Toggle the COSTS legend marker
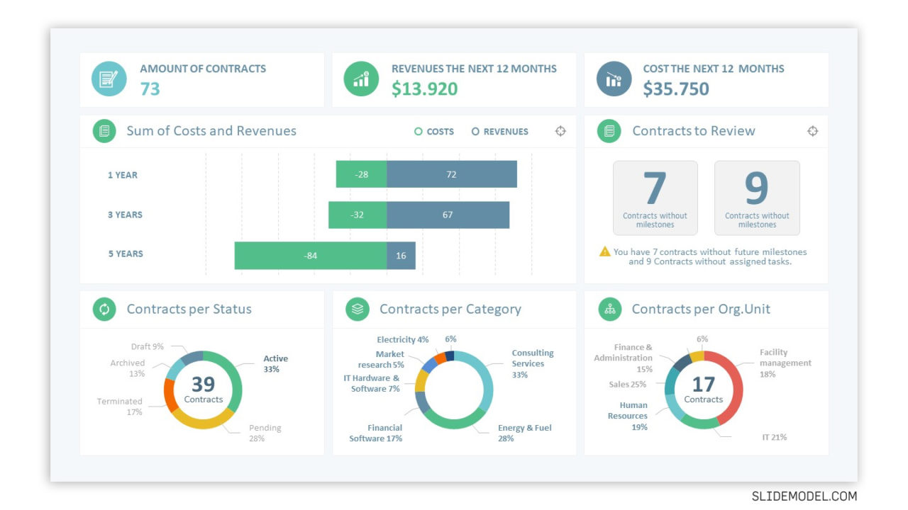 (x=419, y=132)
